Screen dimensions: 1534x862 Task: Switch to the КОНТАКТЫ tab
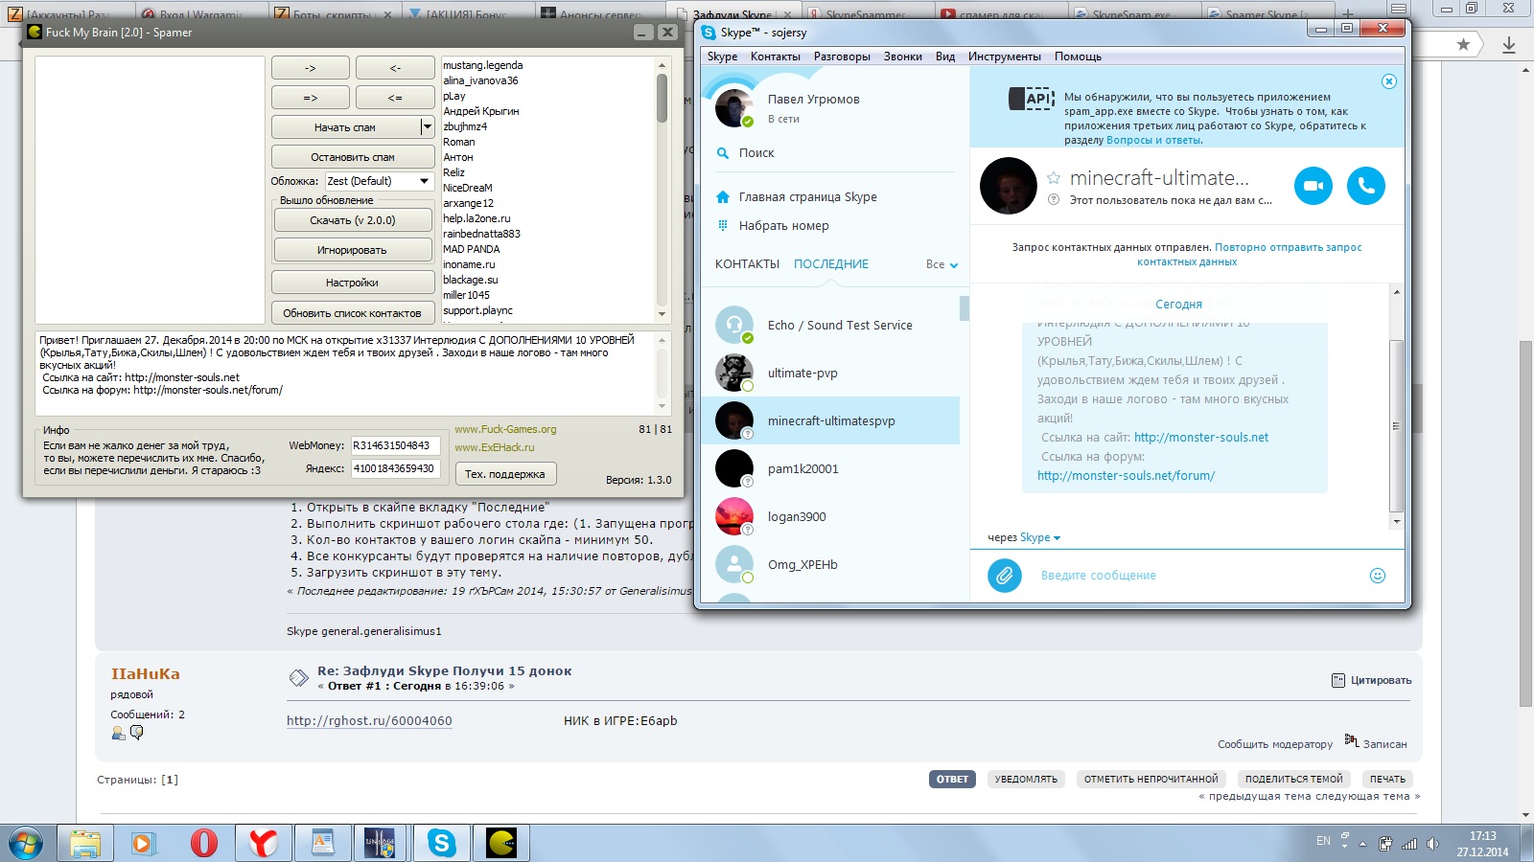tap(747, 264)
